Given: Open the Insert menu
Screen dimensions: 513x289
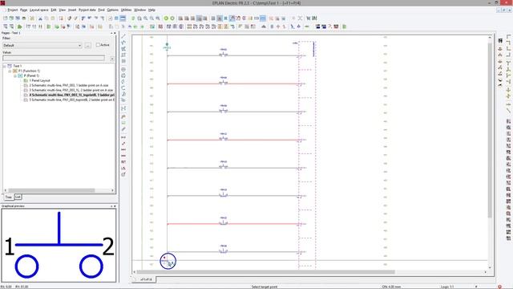Looking at the screenshot, I should tap(72, 10).
